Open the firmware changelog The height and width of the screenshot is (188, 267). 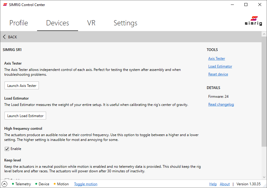[221, 104]
